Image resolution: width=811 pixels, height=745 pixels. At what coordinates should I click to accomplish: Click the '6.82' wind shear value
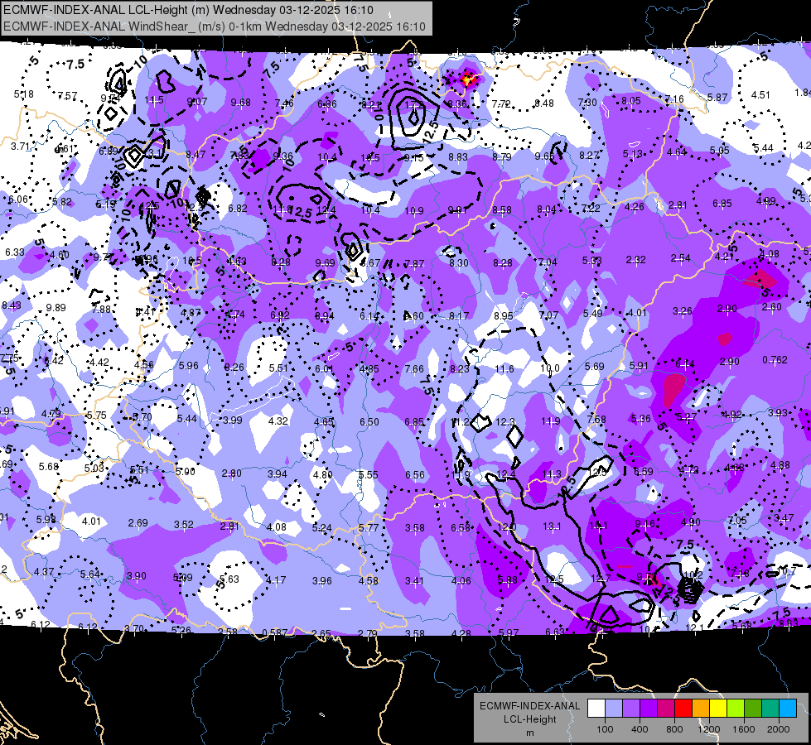click(x=238, y=209)
